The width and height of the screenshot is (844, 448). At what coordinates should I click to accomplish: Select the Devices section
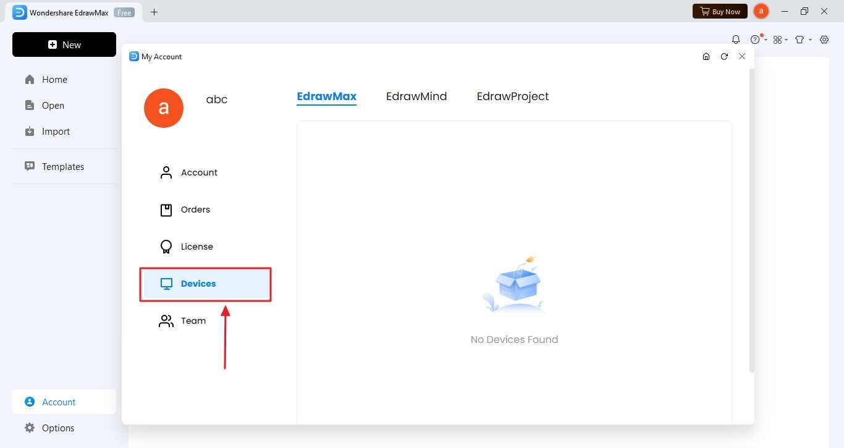(206, 284)
